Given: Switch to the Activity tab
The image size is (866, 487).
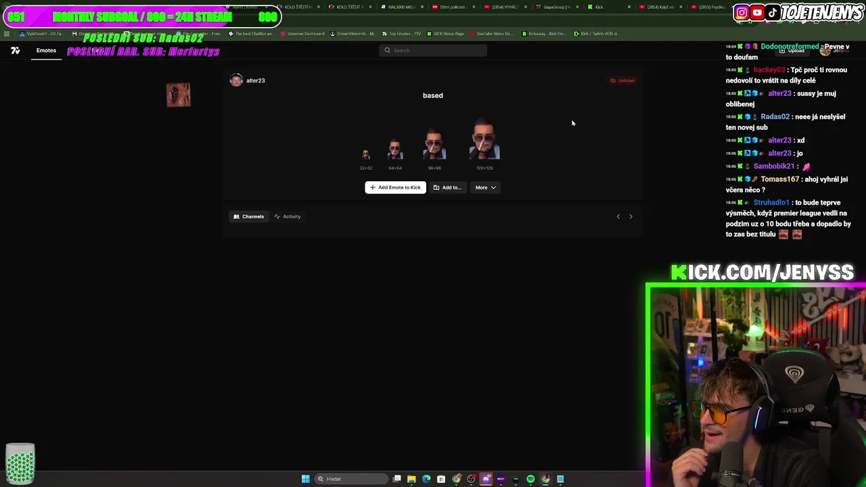Looking at the screenshot, I should (x=288, y=216).
